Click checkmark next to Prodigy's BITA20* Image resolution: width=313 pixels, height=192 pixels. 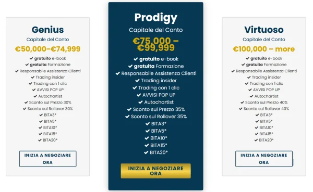pos(146,152)
